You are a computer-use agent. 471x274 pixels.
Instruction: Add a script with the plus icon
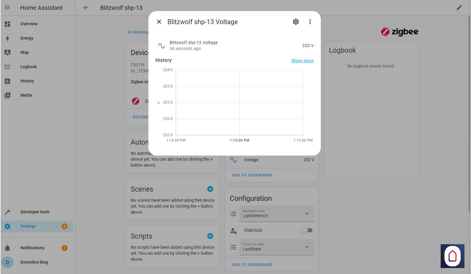pyautogui.click(x=210, y=236)
